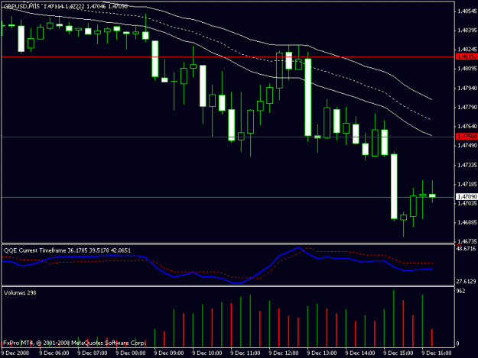This screenshot has height=358, width=478.
Task: Click the 9 Dec 08:00 time label
Action: point(131,353)
